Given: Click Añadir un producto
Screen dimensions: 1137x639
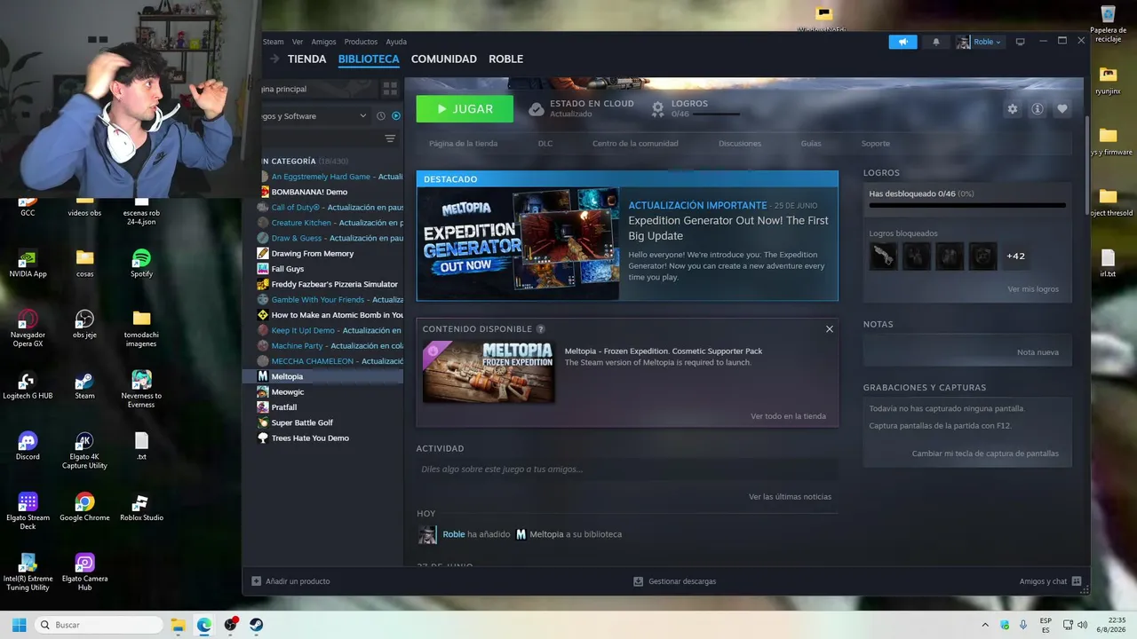Looking at the screenshot, I should click(x=290, y=581).
